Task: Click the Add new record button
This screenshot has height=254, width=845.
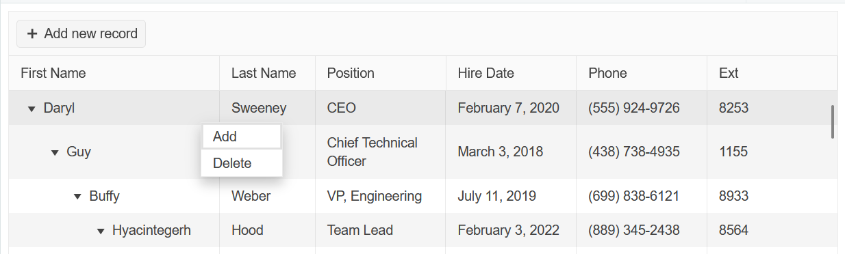Action: point(81,33)
